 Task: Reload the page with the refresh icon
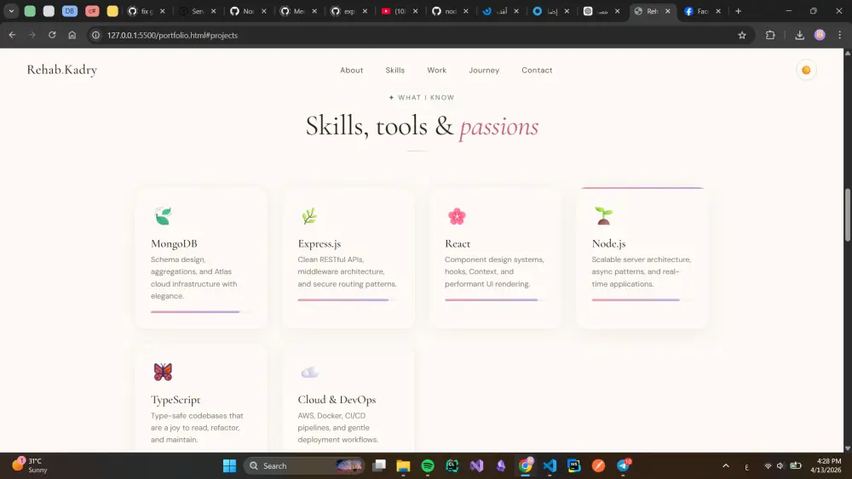tap(52, 35)
